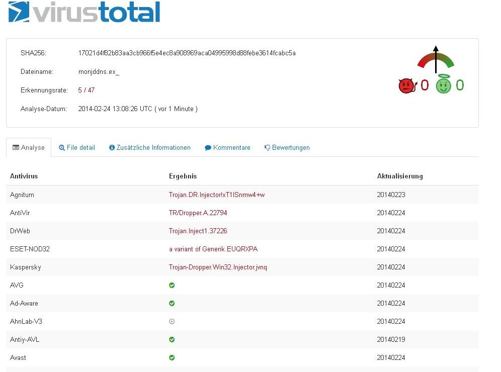This screenshot has width=501, height=372.
Task: Click the AhnLab-V3 antivirus name
Action: [26, 322]
